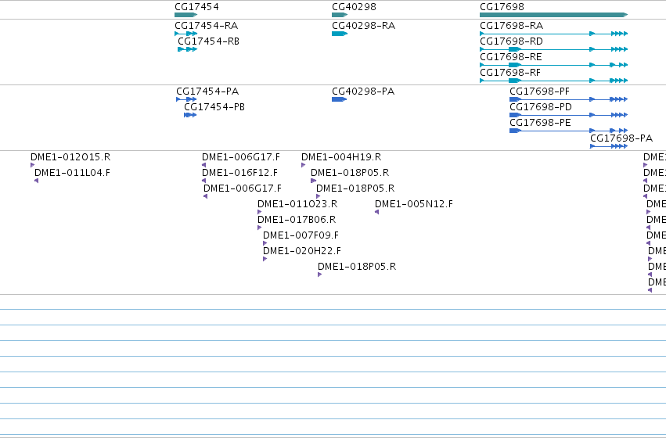
Task: Click protein feature CG17454-PB
Action: click(190, 115)
